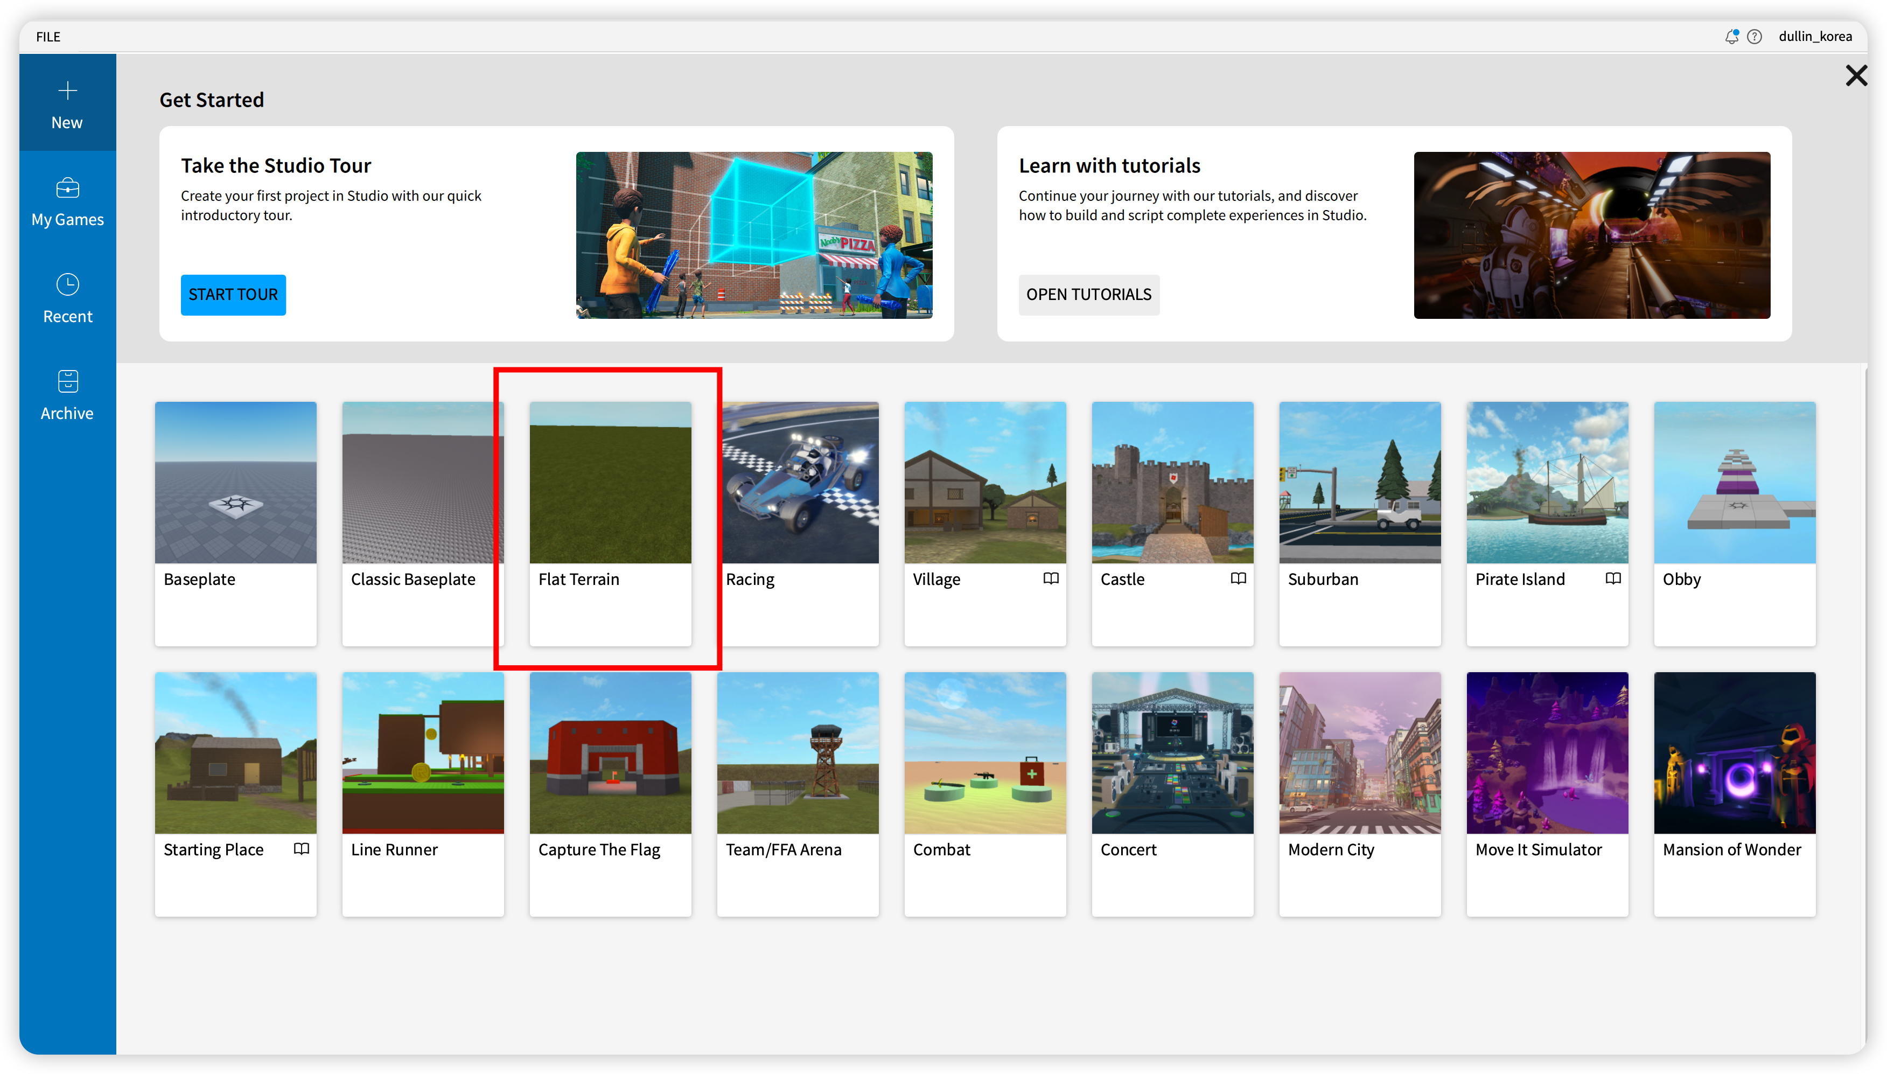Select the Baseplate template
The image size is (1887, 1074).
[x=235, y=524]
